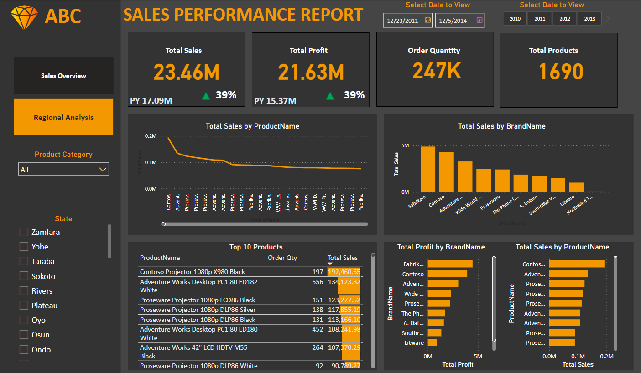Click the Total Sales by ProductName line chart title
This screenshot has height=373, width=641.
pos(252,126)
